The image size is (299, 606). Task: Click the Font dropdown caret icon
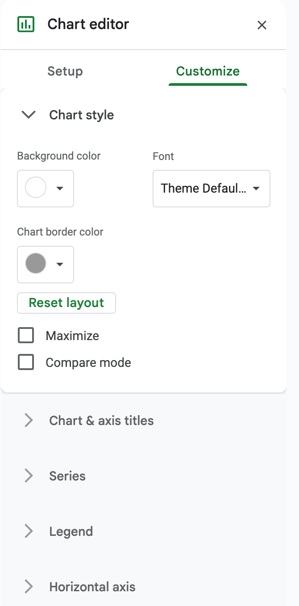click(256, 189)
